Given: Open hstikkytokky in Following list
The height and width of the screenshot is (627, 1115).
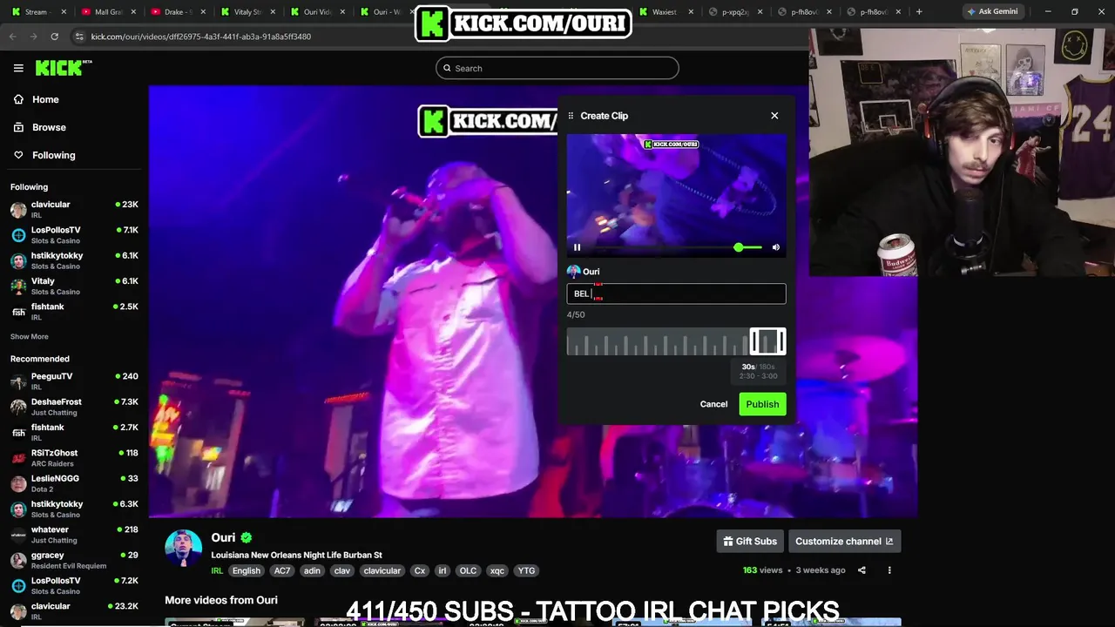Looking at the screenshot, I should [x=75, y=260].
